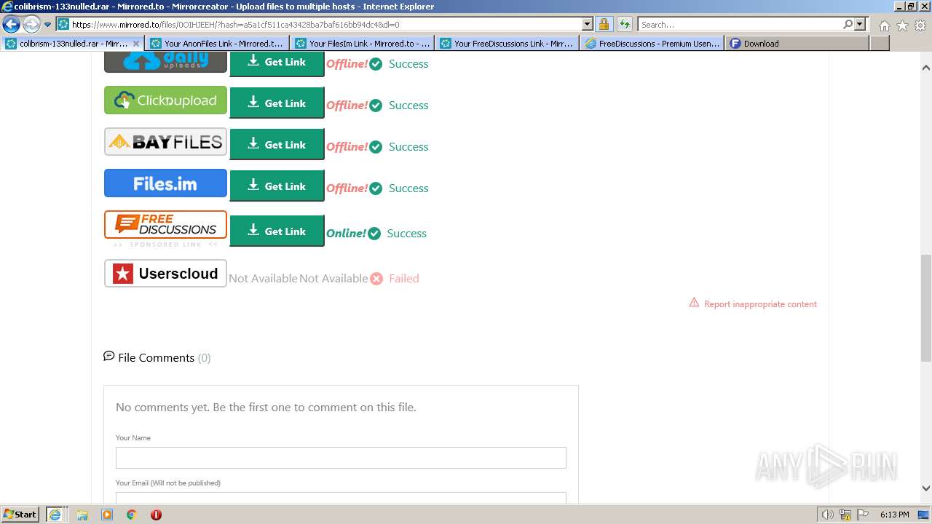The height and width of the screenshot is (524, 932).
Task: Switch to Your AnonFiles Link tab
Action: click(x=217, y=44)
